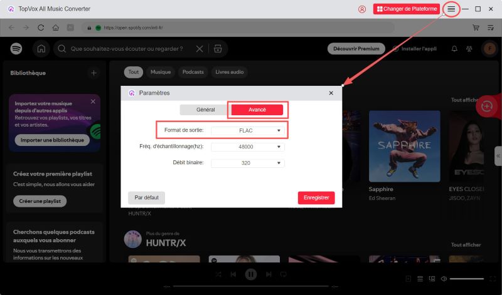Reload the page with refresh icon
The image size is (502, 295).
tap(41, 28)
